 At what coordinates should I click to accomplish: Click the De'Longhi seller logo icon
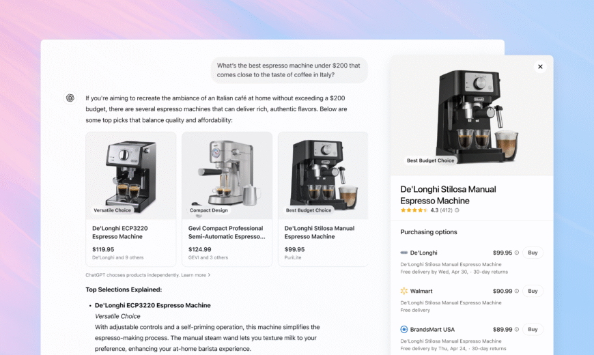tap(404, 253)
